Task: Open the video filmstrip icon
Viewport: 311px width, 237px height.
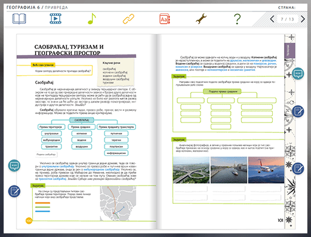Action: (x=55, y=19)
